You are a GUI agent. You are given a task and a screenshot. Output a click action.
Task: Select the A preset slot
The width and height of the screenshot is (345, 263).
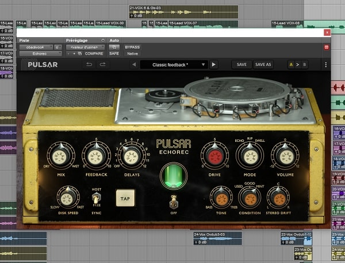292,65
